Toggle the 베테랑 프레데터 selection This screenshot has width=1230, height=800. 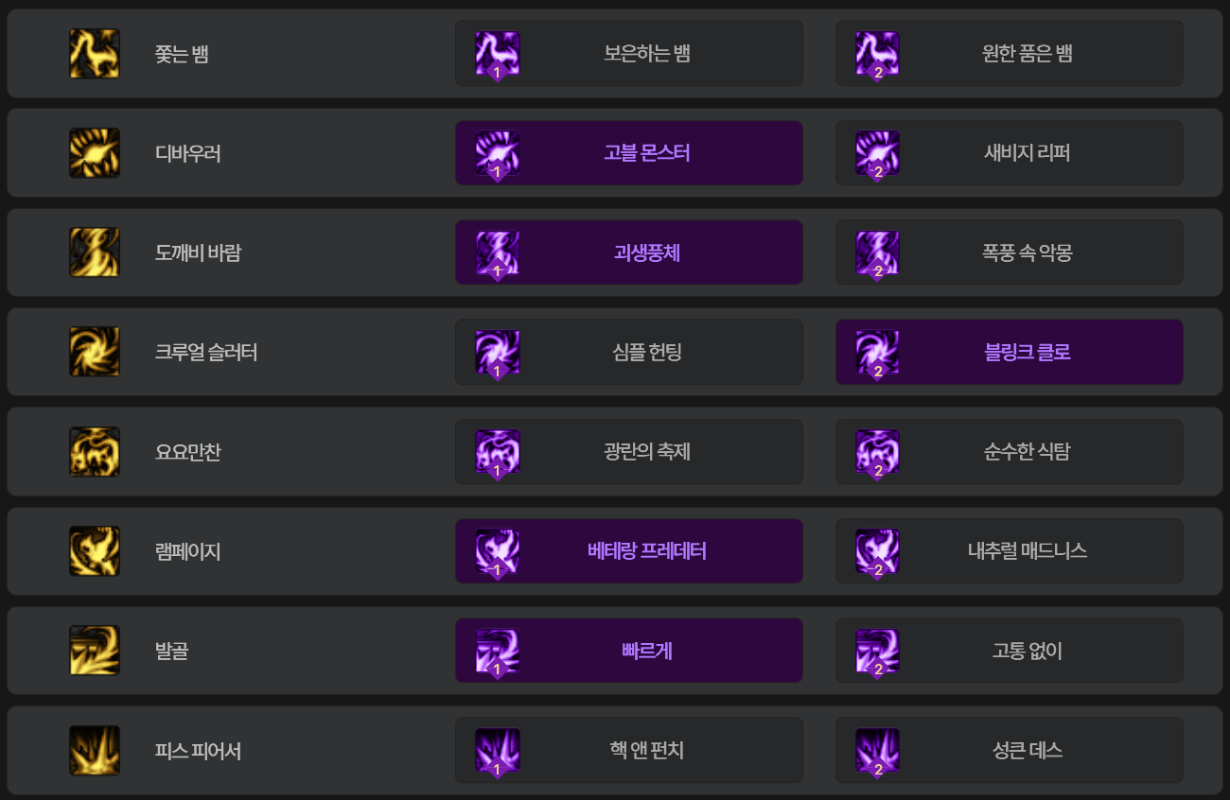tap(629, 551)
